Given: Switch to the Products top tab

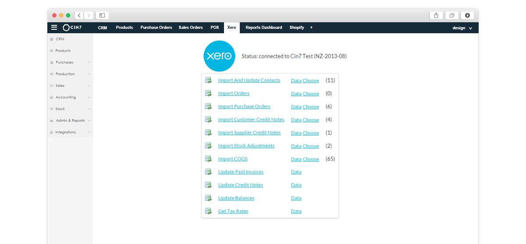Looking at the screenshot, I should 124,28.
